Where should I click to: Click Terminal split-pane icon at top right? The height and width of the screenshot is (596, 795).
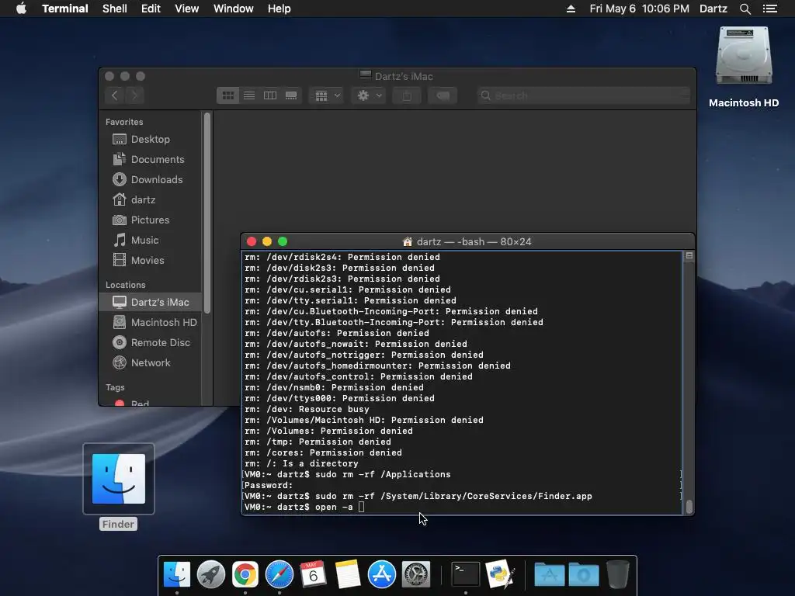[x=689, y=256]
